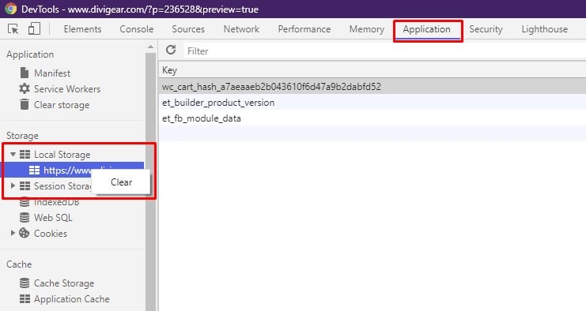Open the Sources tab
Viewport: 586px width, 311px height.
(x=188, y=29)
